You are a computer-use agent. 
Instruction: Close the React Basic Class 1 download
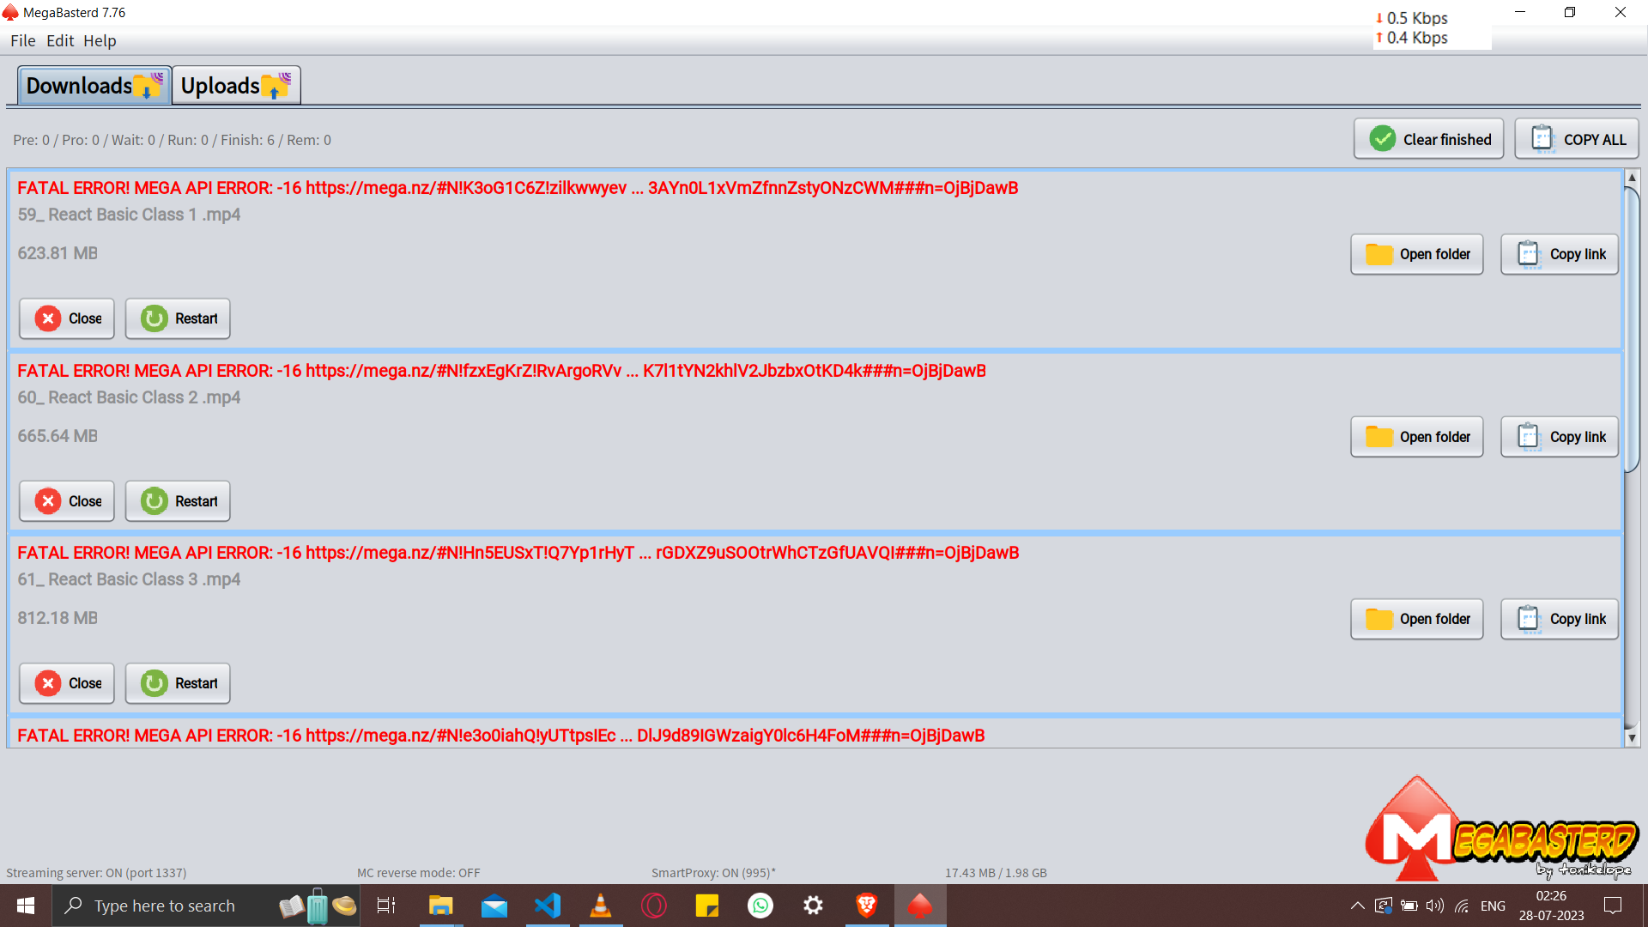[x=67, y=318]
